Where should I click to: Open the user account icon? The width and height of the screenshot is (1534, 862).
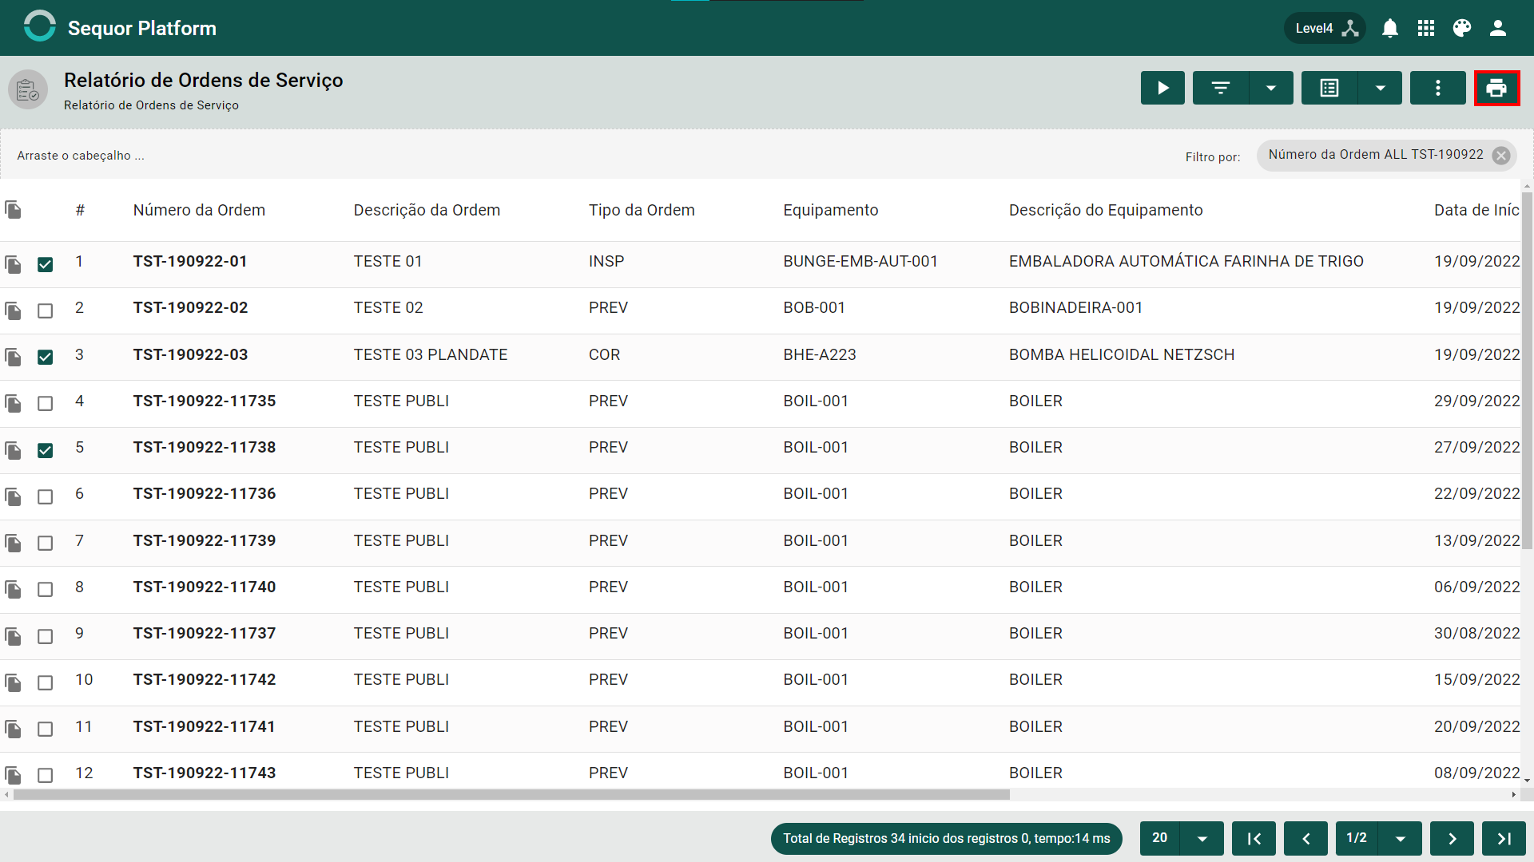coord(1498,29)
